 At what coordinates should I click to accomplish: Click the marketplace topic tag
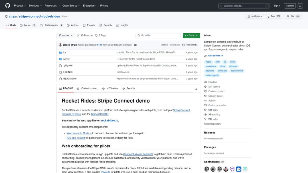click(x=211, y=66)
